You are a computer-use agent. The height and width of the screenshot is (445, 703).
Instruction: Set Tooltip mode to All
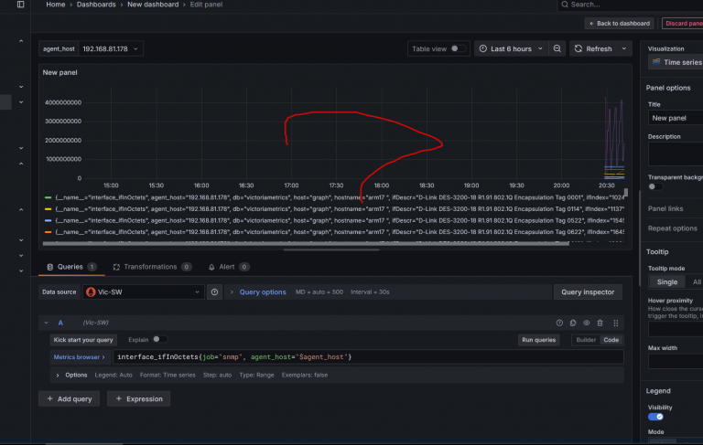pyautogui.click(x=697, y=282)
